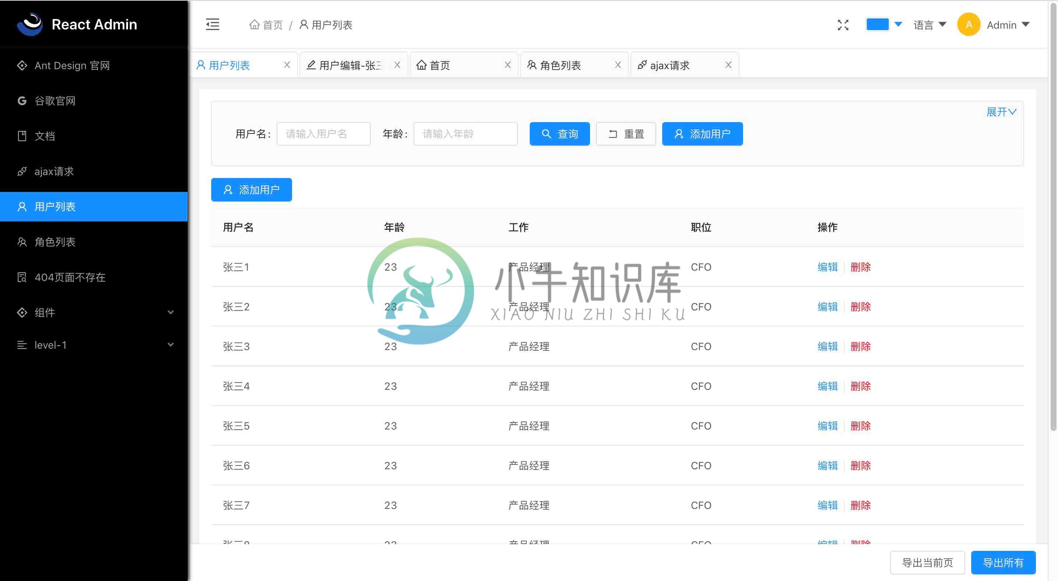Delete user 张三3

(x=860, y=346)
